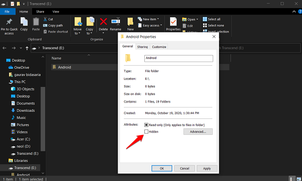Viewport: 302px width, 181px height.
Task: Select neol (D:) drive
Action: click(x=20, y=146)
